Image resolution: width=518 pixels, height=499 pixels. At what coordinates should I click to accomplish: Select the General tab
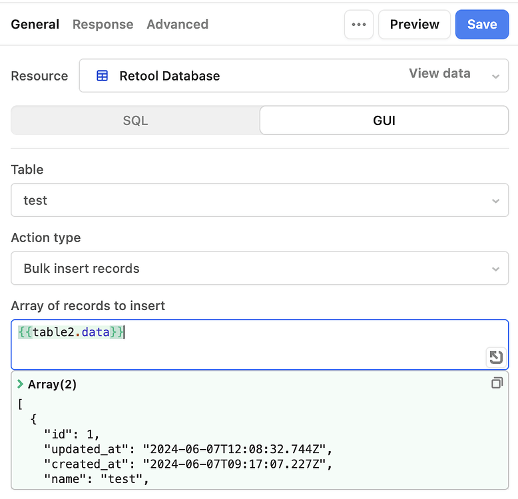coord(35,25)
